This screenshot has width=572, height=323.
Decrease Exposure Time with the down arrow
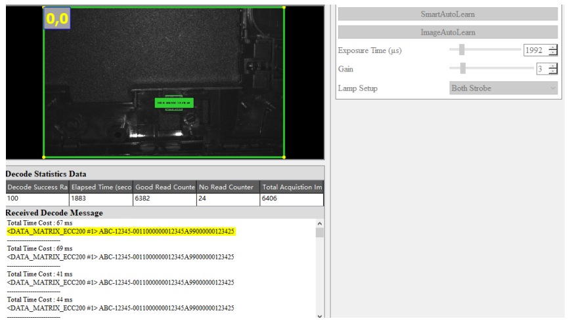[x=553, y=53]
